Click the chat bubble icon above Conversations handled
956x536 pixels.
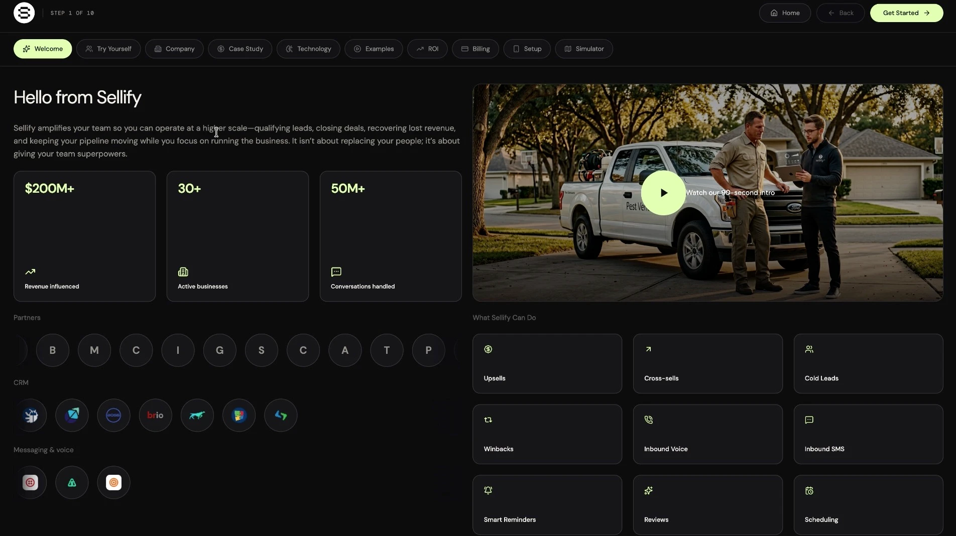point(336,272)
